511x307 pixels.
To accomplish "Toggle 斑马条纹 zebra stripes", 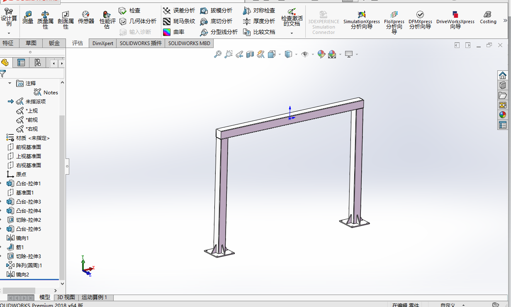I will click(x=179, y=21).
